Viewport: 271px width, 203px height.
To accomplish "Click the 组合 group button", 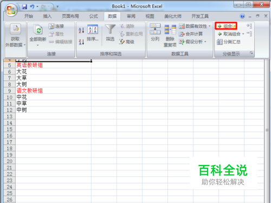I will 224,26.
